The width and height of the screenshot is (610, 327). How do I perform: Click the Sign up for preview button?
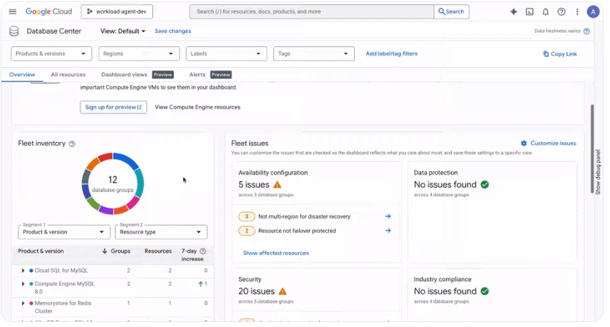point(113,107)
